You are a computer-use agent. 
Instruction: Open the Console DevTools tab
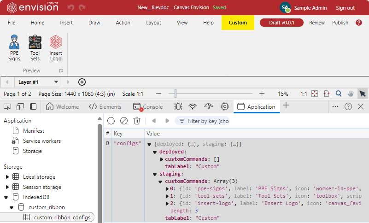tap(148, 106)
